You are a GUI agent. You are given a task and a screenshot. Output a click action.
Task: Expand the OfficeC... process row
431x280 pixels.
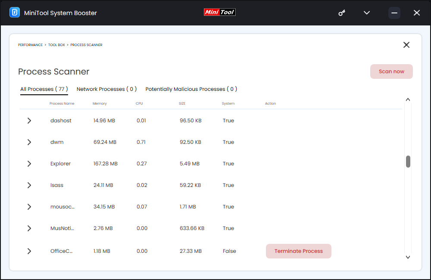tap(29, 251)
